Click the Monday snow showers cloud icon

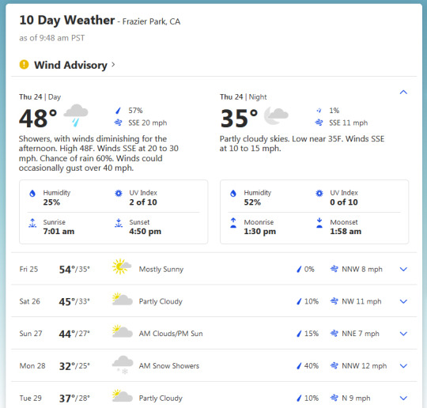pos(123,365)
